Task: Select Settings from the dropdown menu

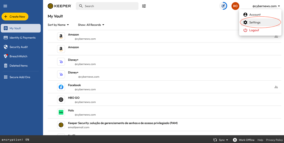Action: 260,22
